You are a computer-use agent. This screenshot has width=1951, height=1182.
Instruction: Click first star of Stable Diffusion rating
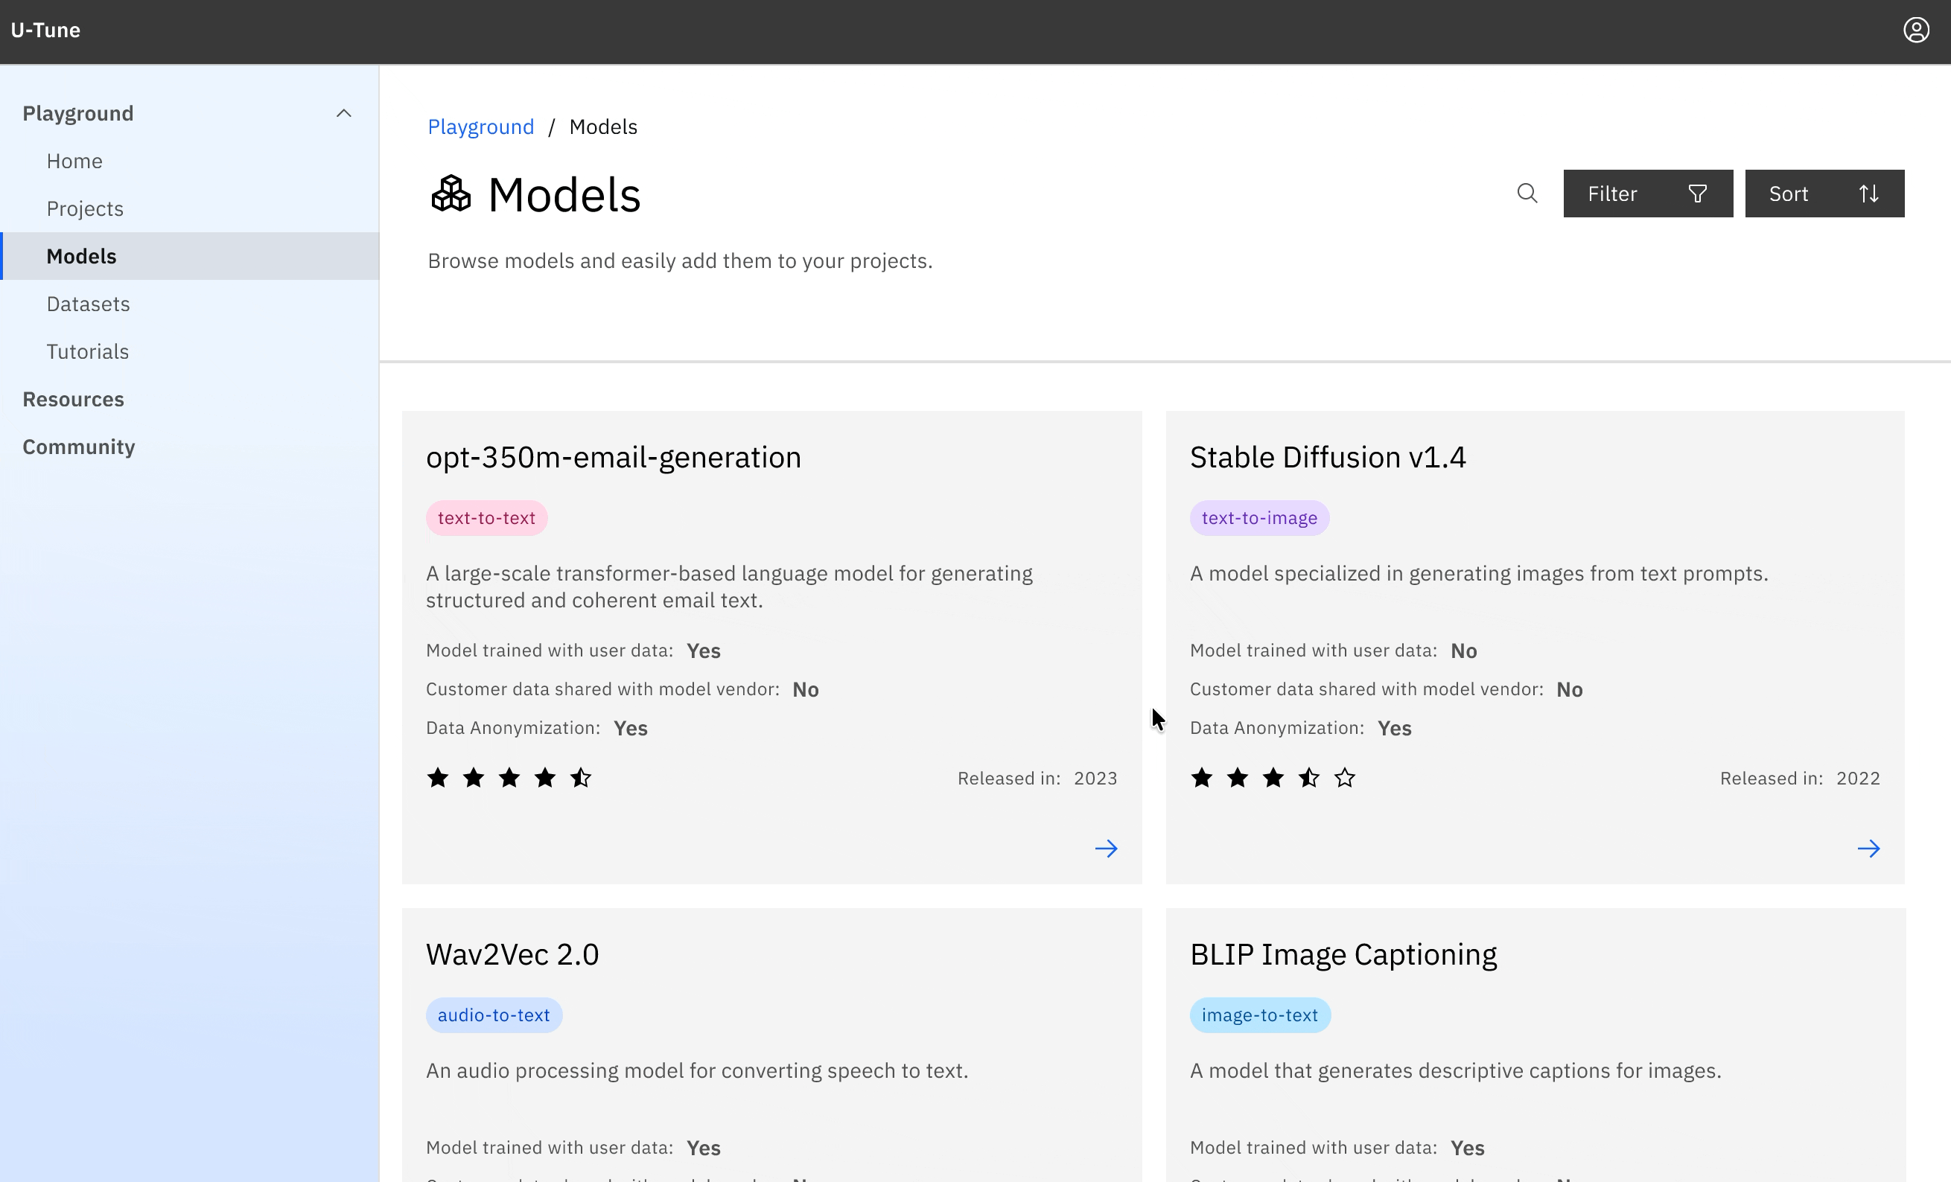click(x=1201, y=777)
